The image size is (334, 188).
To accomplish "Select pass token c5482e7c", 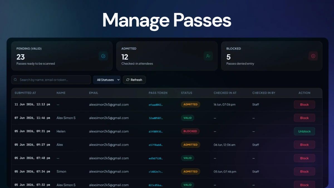I will click(x=156, y=172).
